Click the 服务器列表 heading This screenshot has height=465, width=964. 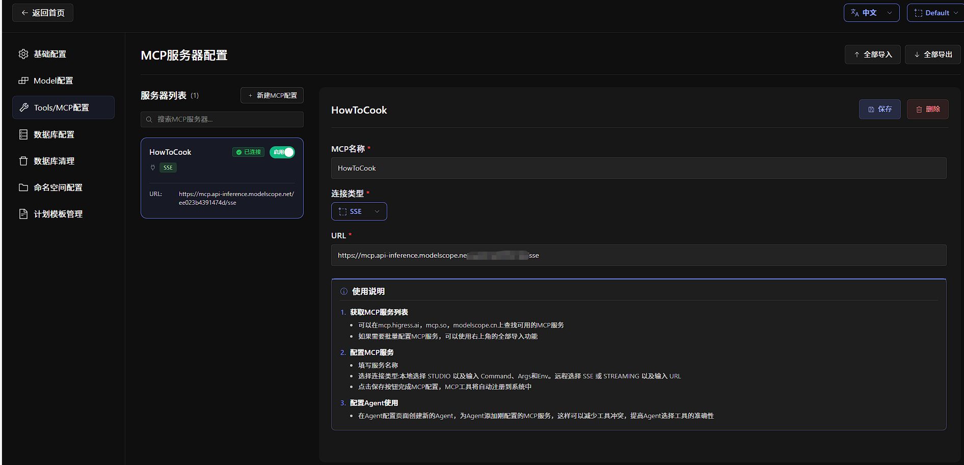click(164, 95)
